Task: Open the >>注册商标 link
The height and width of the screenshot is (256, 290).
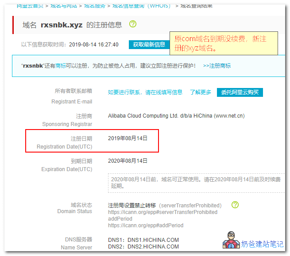Action: pyautogui.click(x=217, y=65)
